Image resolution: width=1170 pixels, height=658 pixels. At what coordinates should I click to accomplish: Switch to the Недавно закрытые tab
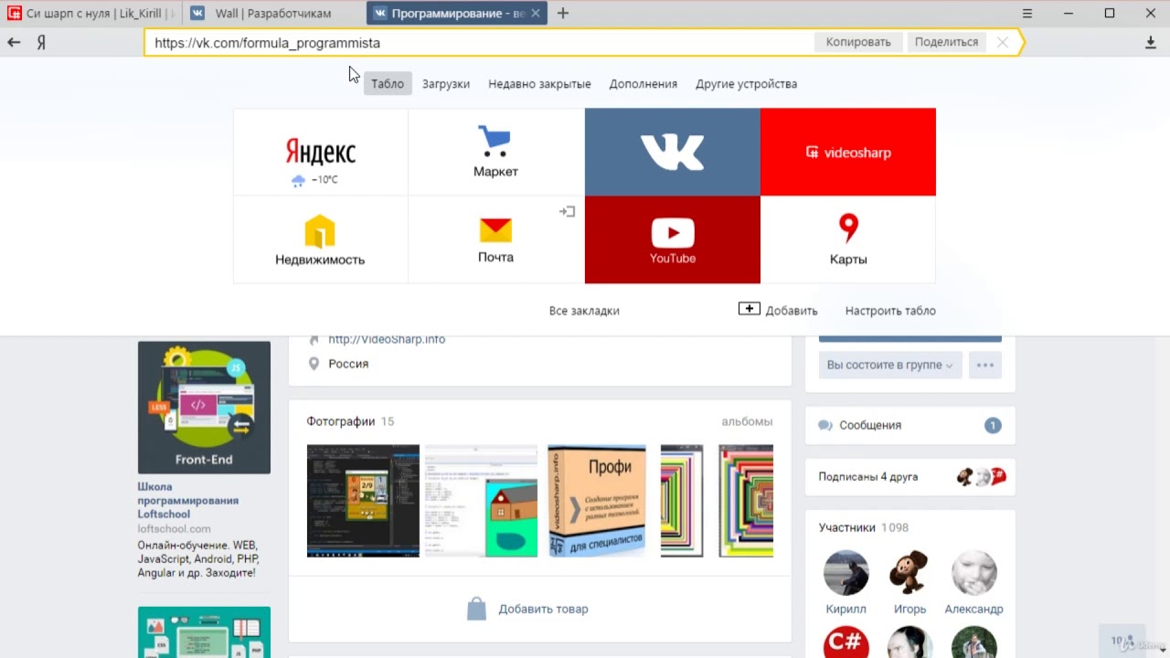click(539, 83)
